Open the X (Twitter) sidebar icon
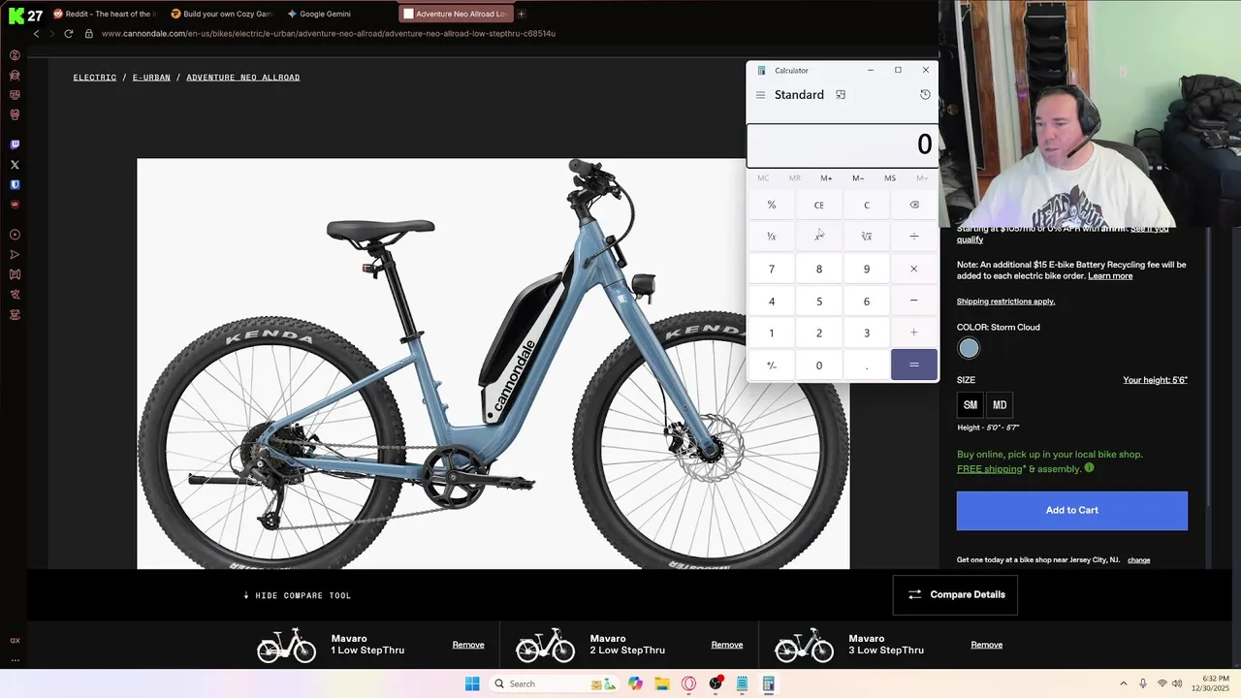 tap(15, 165)
